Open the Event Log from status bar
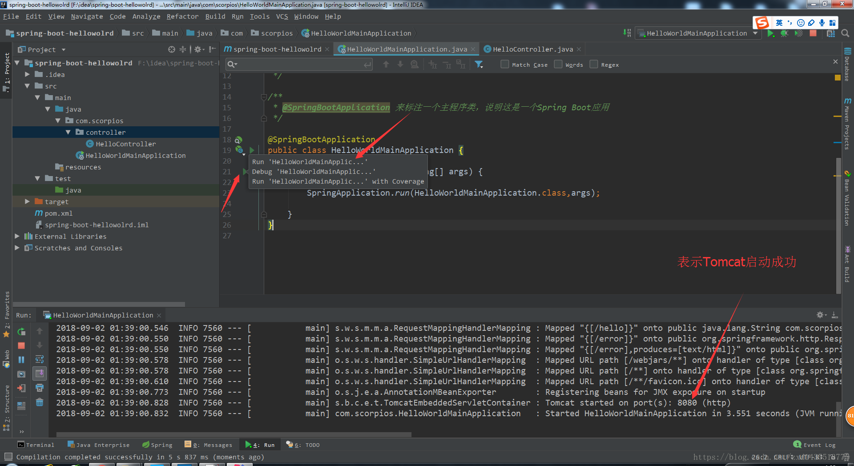This screenshot has width=854, height=466. pyautogui.click(x=814, y=445)
